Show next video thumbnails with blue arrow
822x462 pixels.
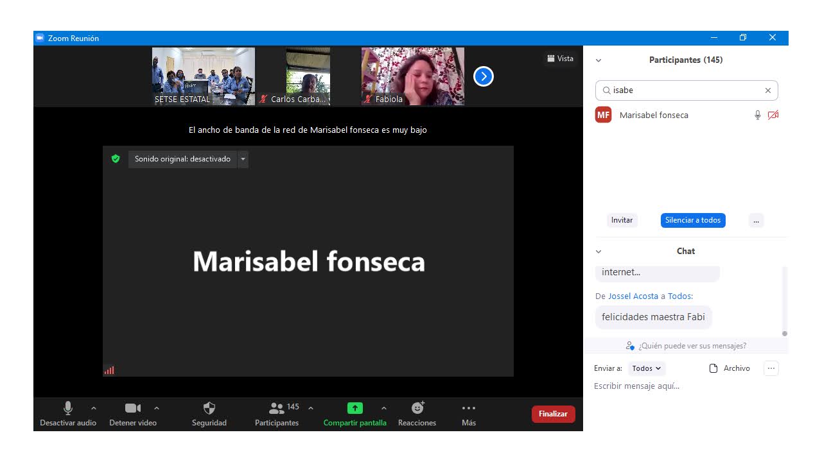[483, 76]
